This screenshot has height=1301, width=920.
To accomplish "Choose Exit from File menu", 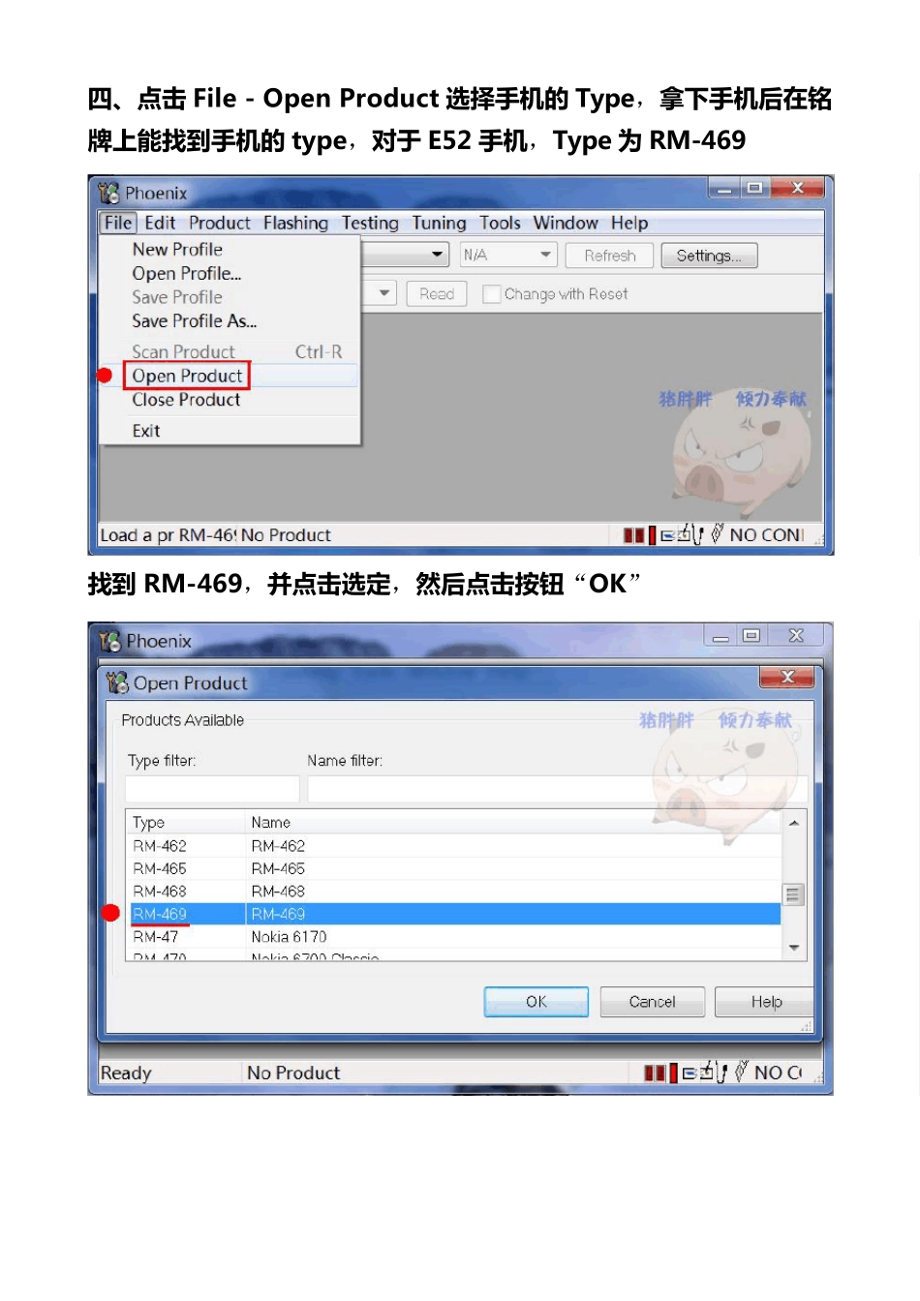I will (x=146, y=431).
